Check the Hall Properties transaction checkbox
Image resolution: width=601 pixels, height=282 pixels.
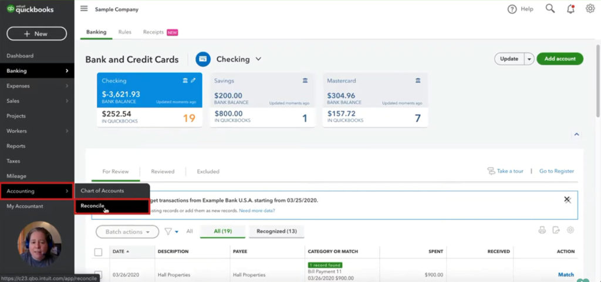[98, 274]
